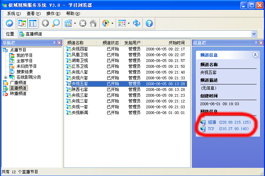
Task: Close the 导航栏 navigation panel
Action: pyautogui.click(x=59, y=43)
